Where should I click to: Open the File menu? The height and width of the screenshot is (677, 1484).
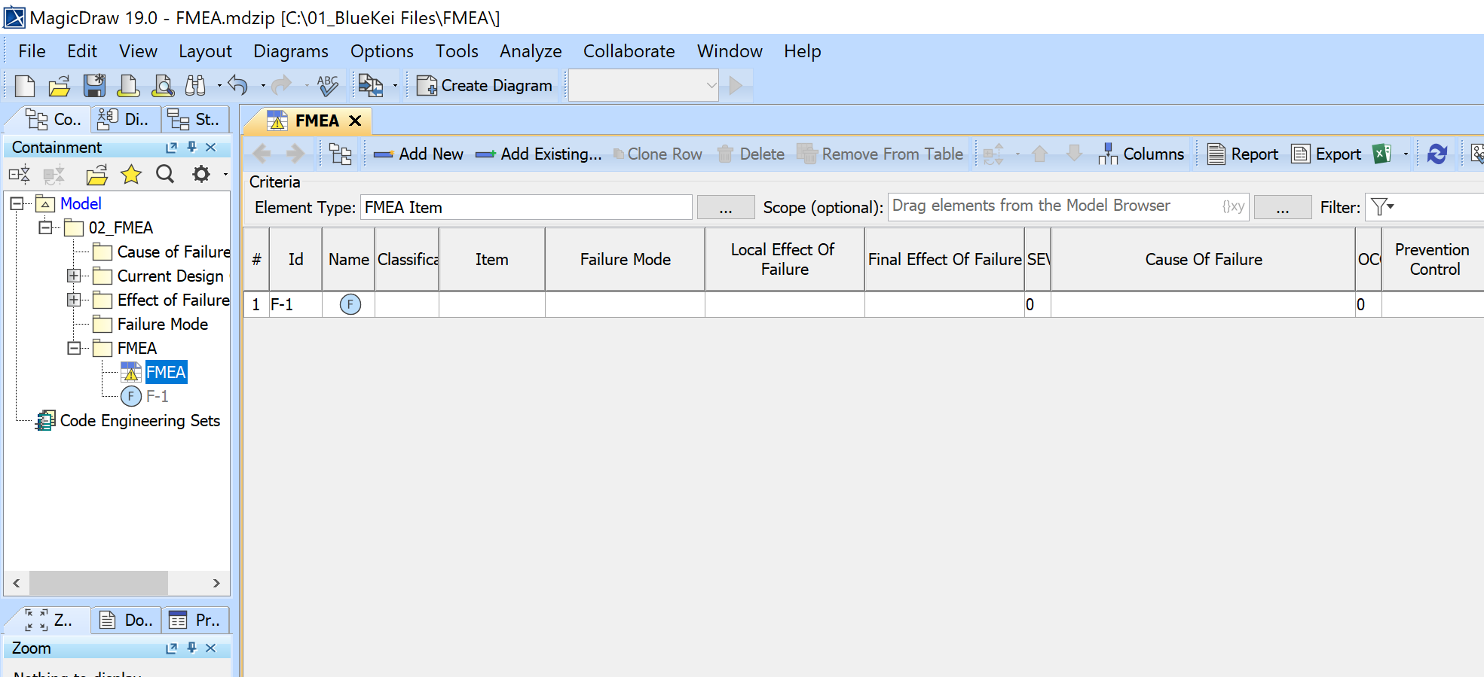pos(32,51)
